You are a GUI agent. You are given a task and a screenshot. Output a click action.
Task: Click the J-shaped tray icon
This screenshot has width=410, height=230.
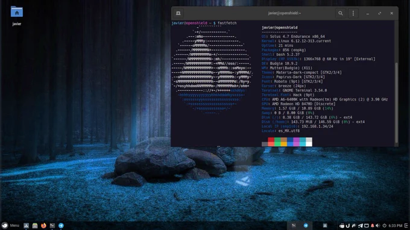tap(348, 226)
